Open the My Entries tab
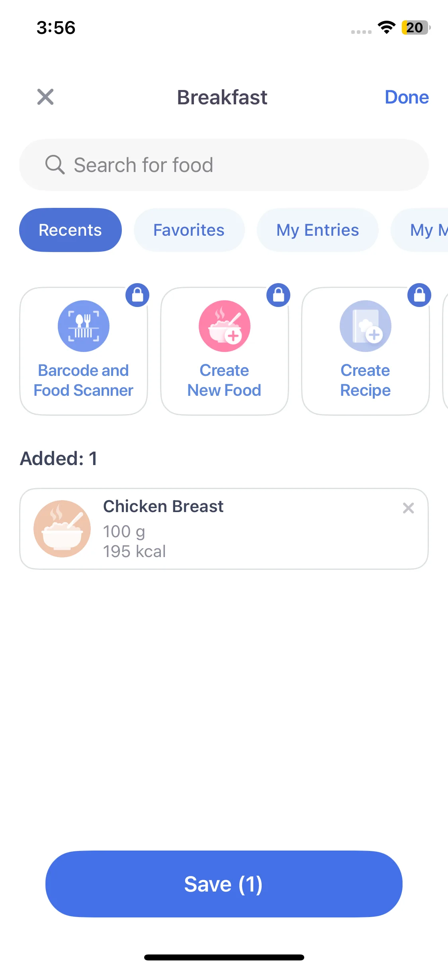The image size is (448, 970). click(318, 230)
